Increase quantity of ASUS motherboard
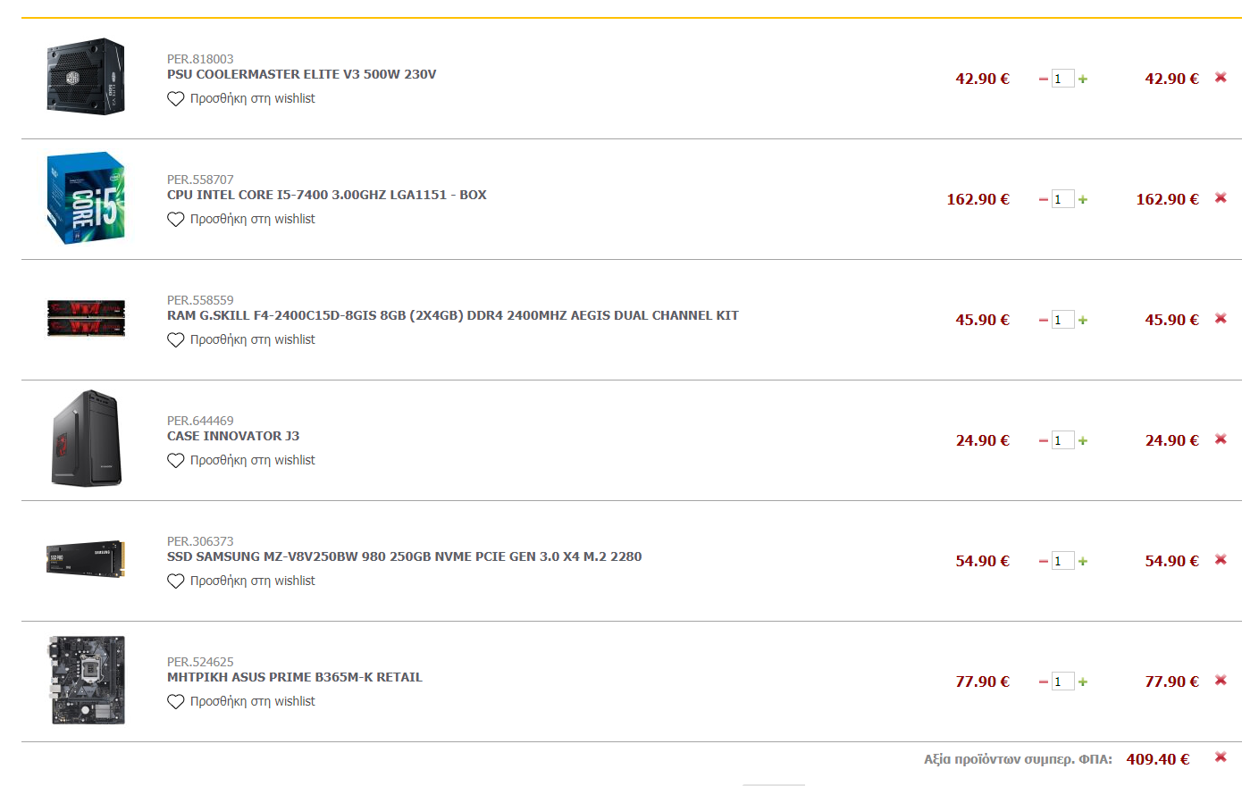Screen dimensions: 1242x786 [1083, 681]
